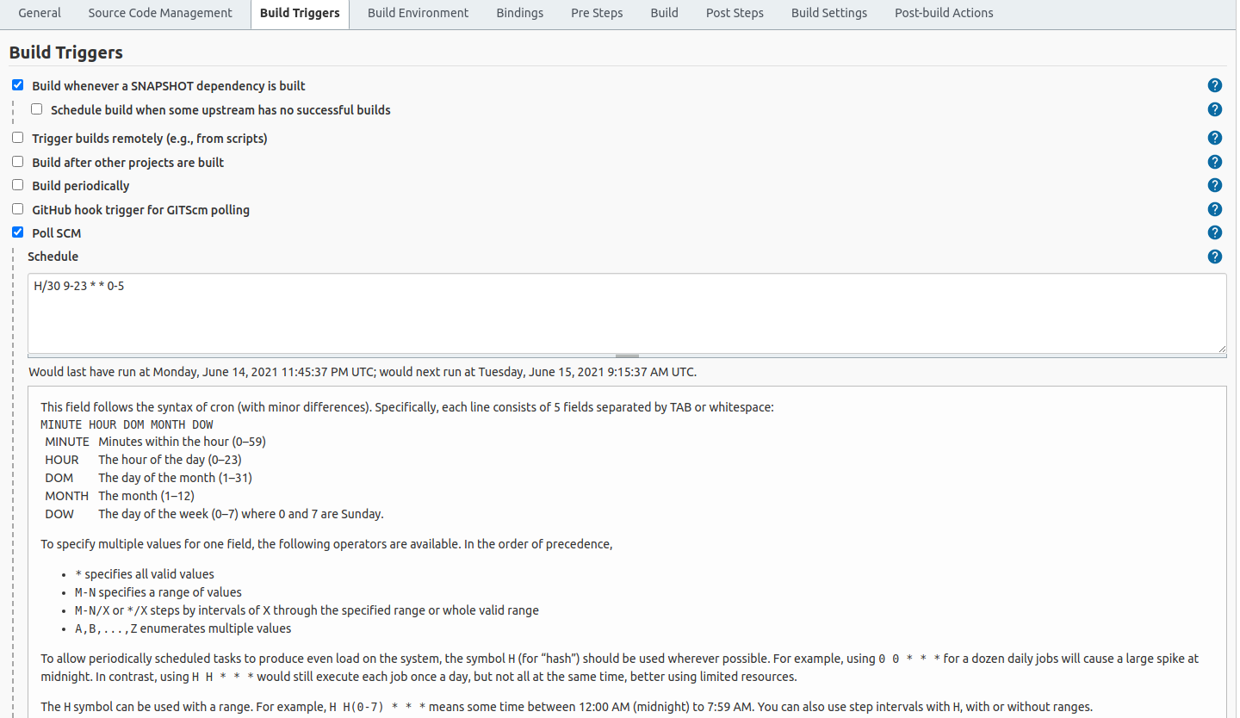
Task: Grab the Schedule textarea resize handle bar
Action: 627,356
